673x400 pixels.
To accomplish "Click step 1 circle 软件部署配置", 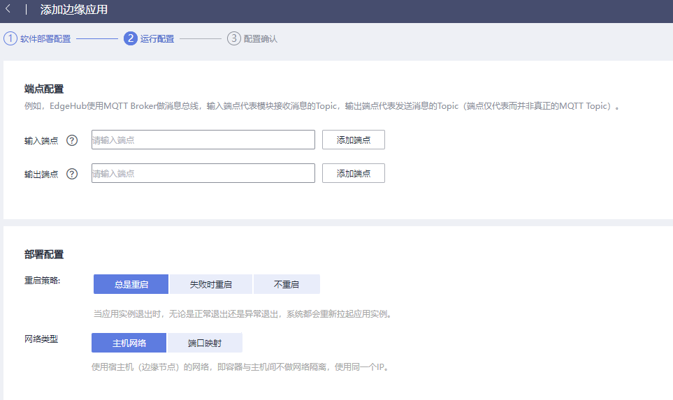I will [10, 38].
